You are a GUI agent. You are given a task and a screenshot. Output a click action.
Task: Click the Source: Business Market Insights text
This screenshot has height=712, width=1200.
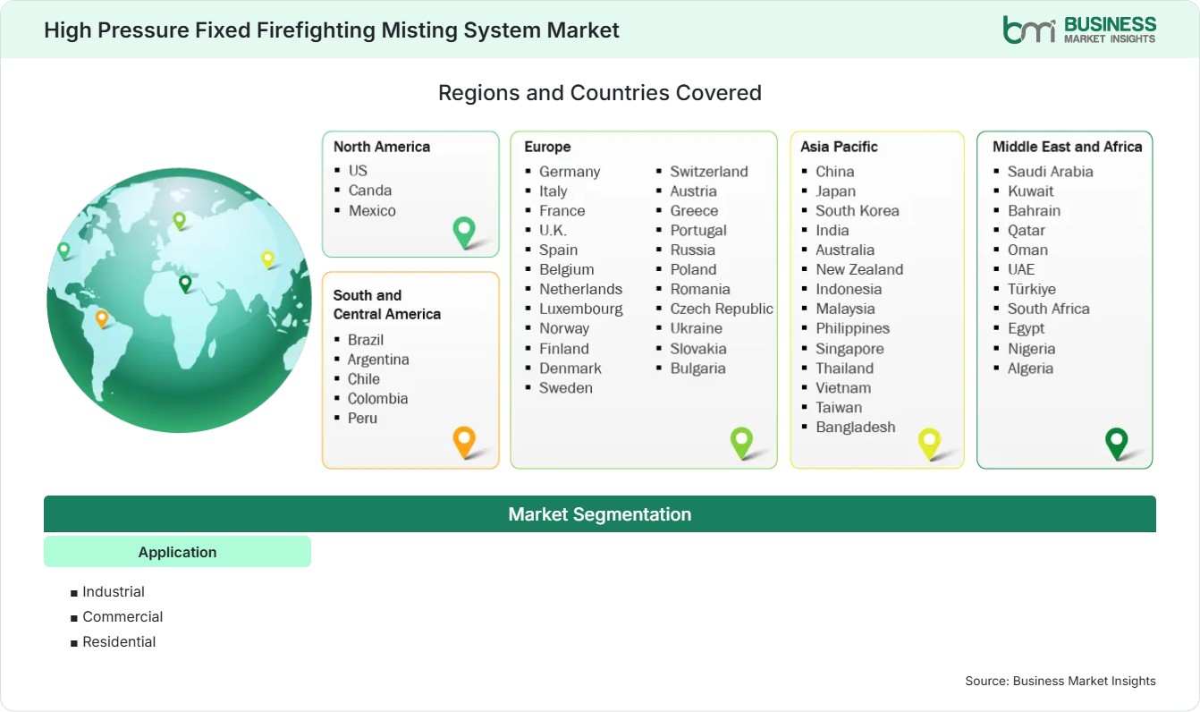tap(1061, 681)
